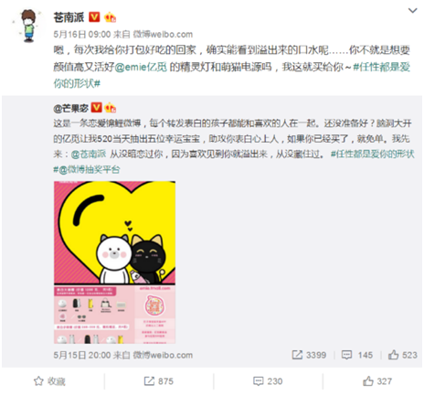Click the orange V verified badge beside 苍南派

pyautogui.click(x=94, y=17)
